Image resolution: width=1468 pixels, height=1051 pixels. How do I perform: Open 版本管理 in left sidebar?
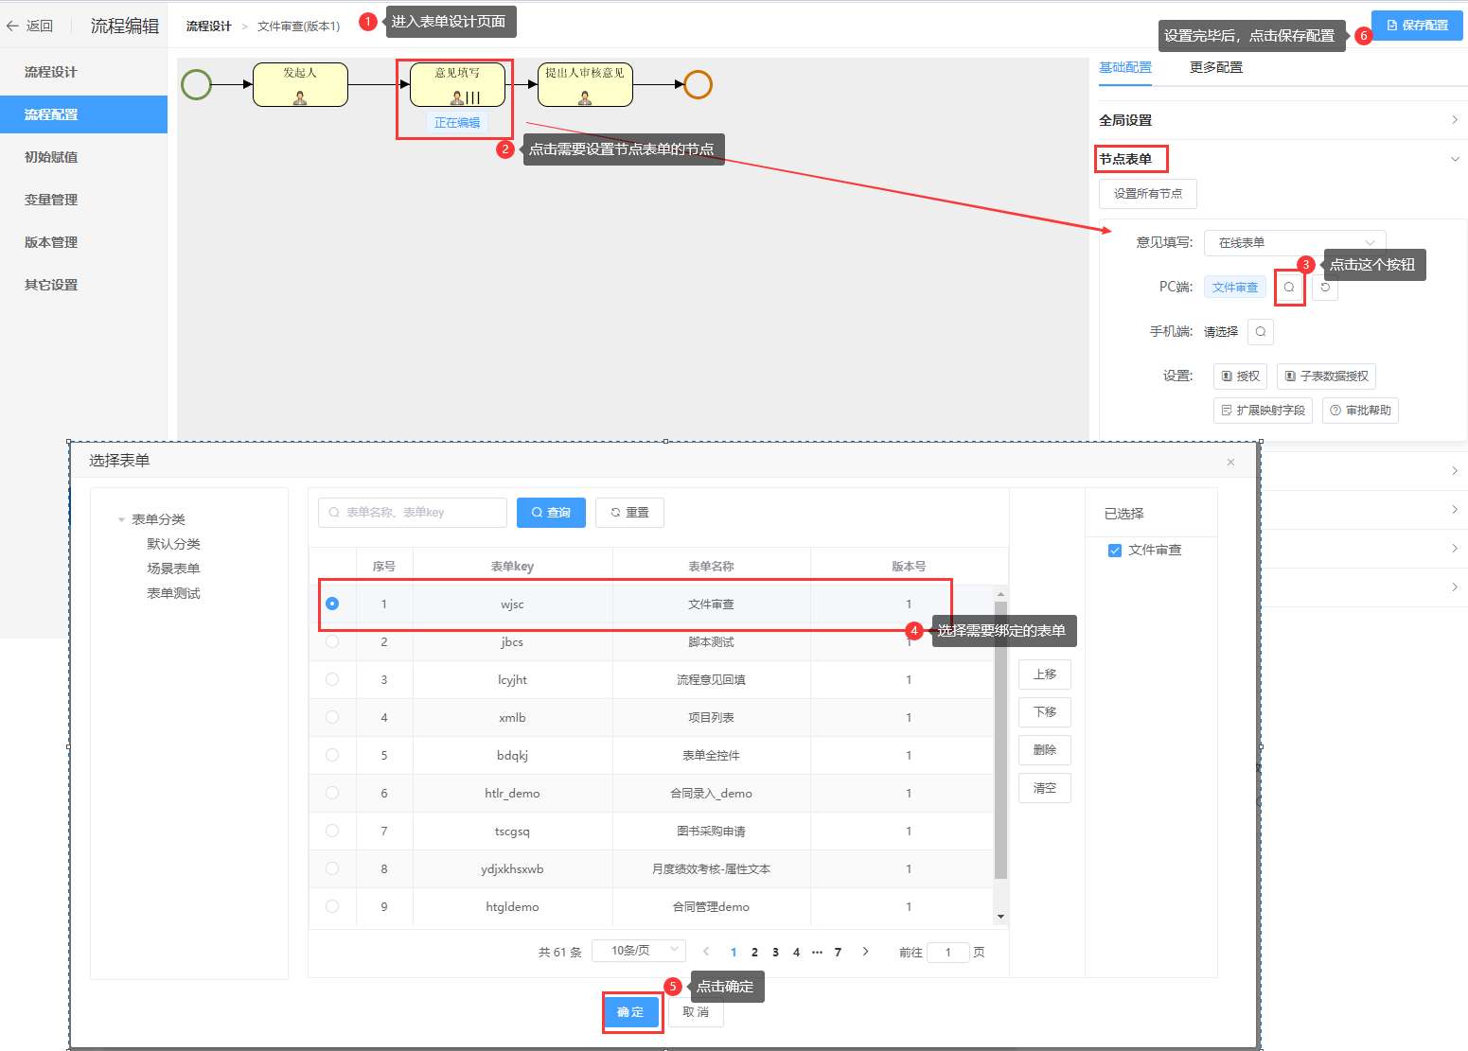pyautogui.click(x=83, y=242)
